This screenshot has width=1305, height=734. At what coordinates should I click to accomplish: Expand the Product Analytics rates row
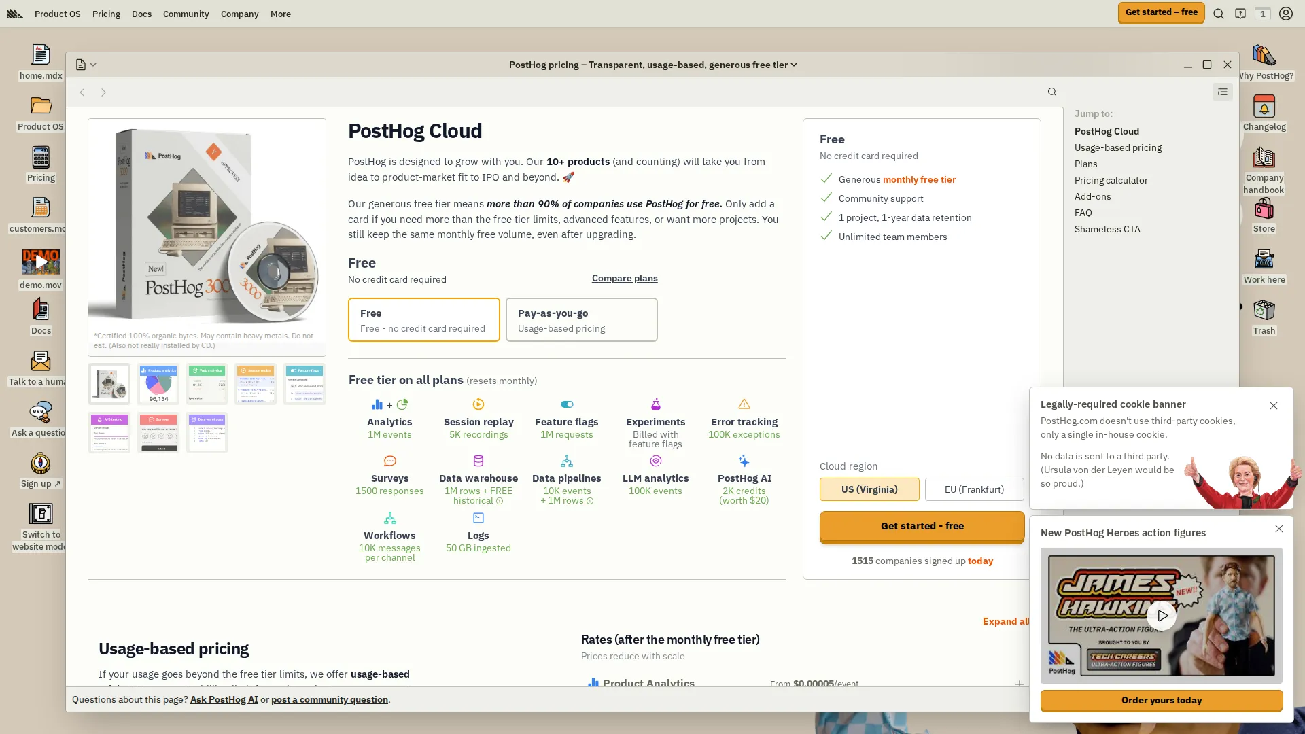[x=1020, y=684]
